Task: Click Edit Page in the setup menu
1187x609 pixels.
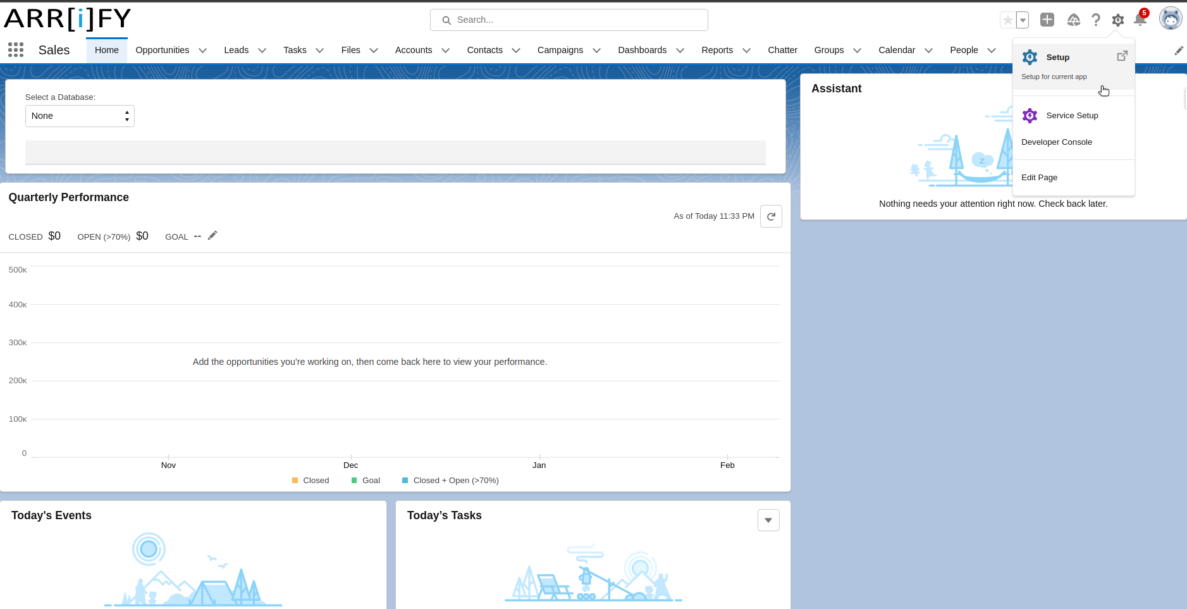Action: click(x=1039, y=177)
